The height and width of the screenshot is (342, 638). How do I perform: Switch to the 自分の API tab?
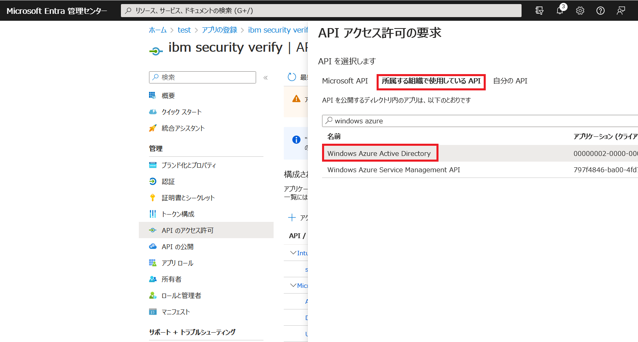[510, 81]
